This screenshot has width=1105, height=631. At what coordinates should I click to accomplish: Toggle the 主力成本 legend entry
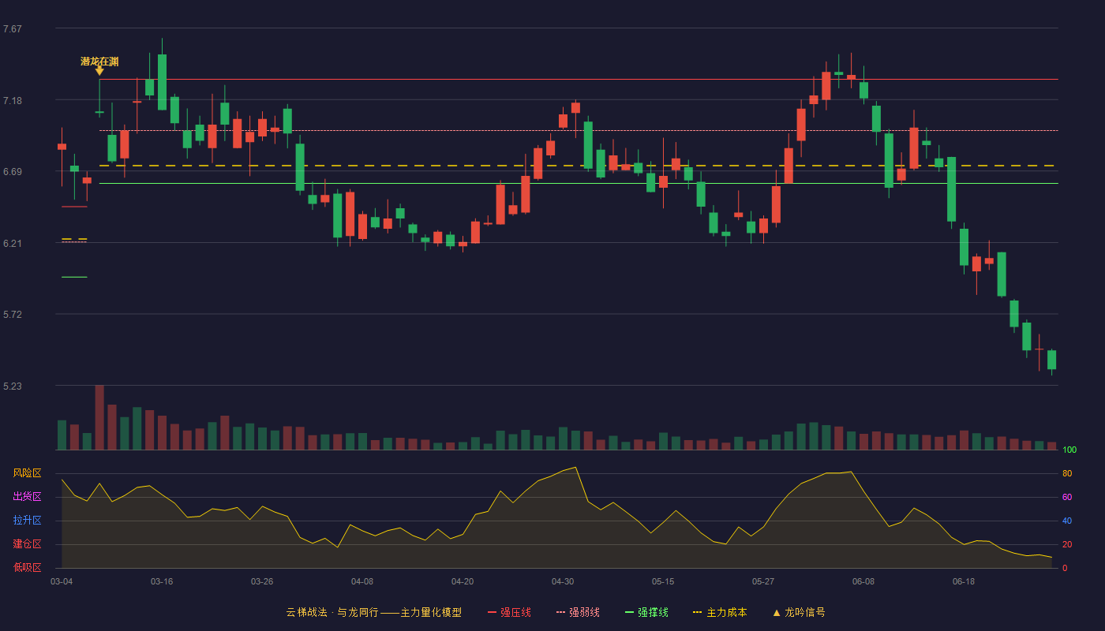point(719,612)
